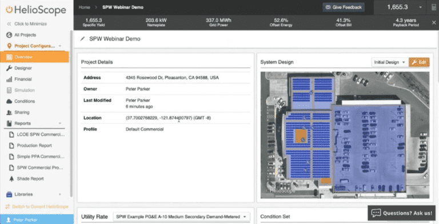Click the orange Edit button
This screenshot has height=224, width=439.
pyautogui.click(x=419, y=62)
